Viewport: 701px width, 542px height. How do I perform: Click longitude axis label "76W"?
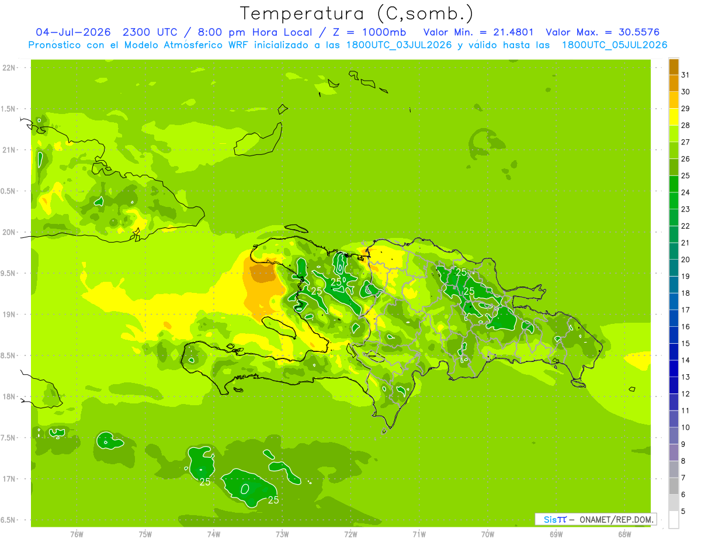coord(77,534)
